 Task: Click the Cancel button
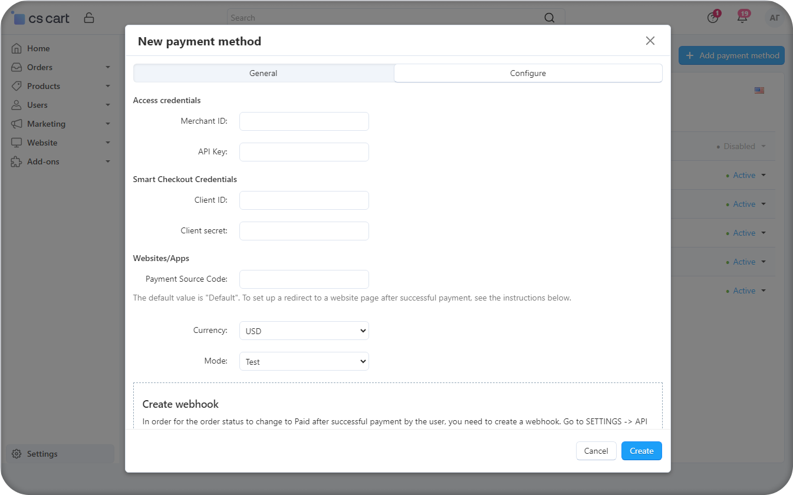pyautogui.click(x=596, y=451)
